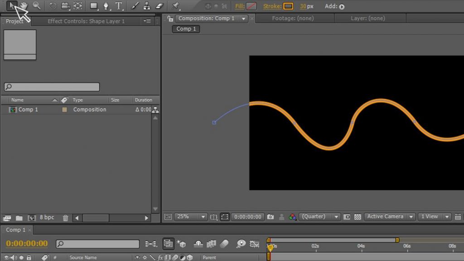Image resolution: width=464 pixels, height=261 pixels.
Task: Take a snapshot of the composition
Action: (270, 217)
